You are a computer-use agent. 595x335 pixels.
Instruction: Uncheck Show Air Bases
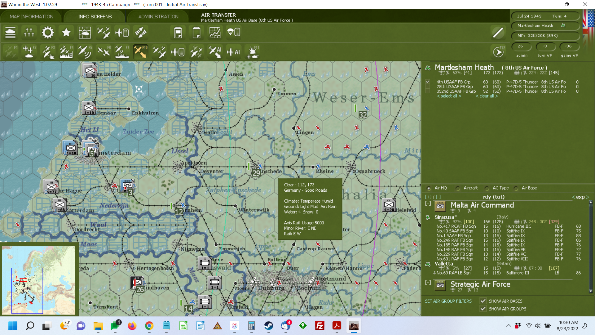coord(483,301)
